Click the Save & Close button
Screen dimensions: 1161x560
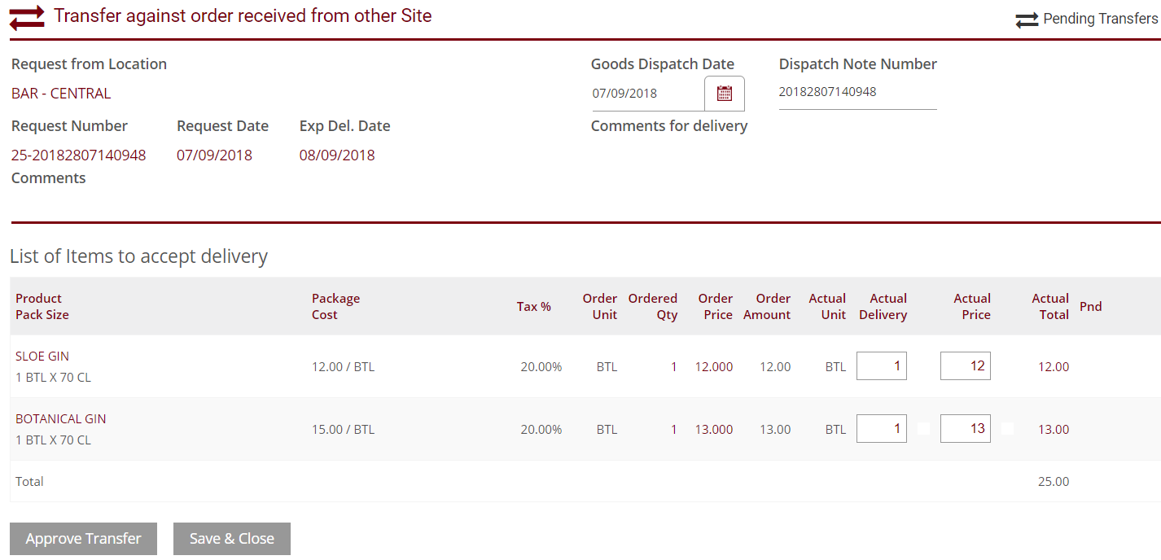tap(231, 538)
